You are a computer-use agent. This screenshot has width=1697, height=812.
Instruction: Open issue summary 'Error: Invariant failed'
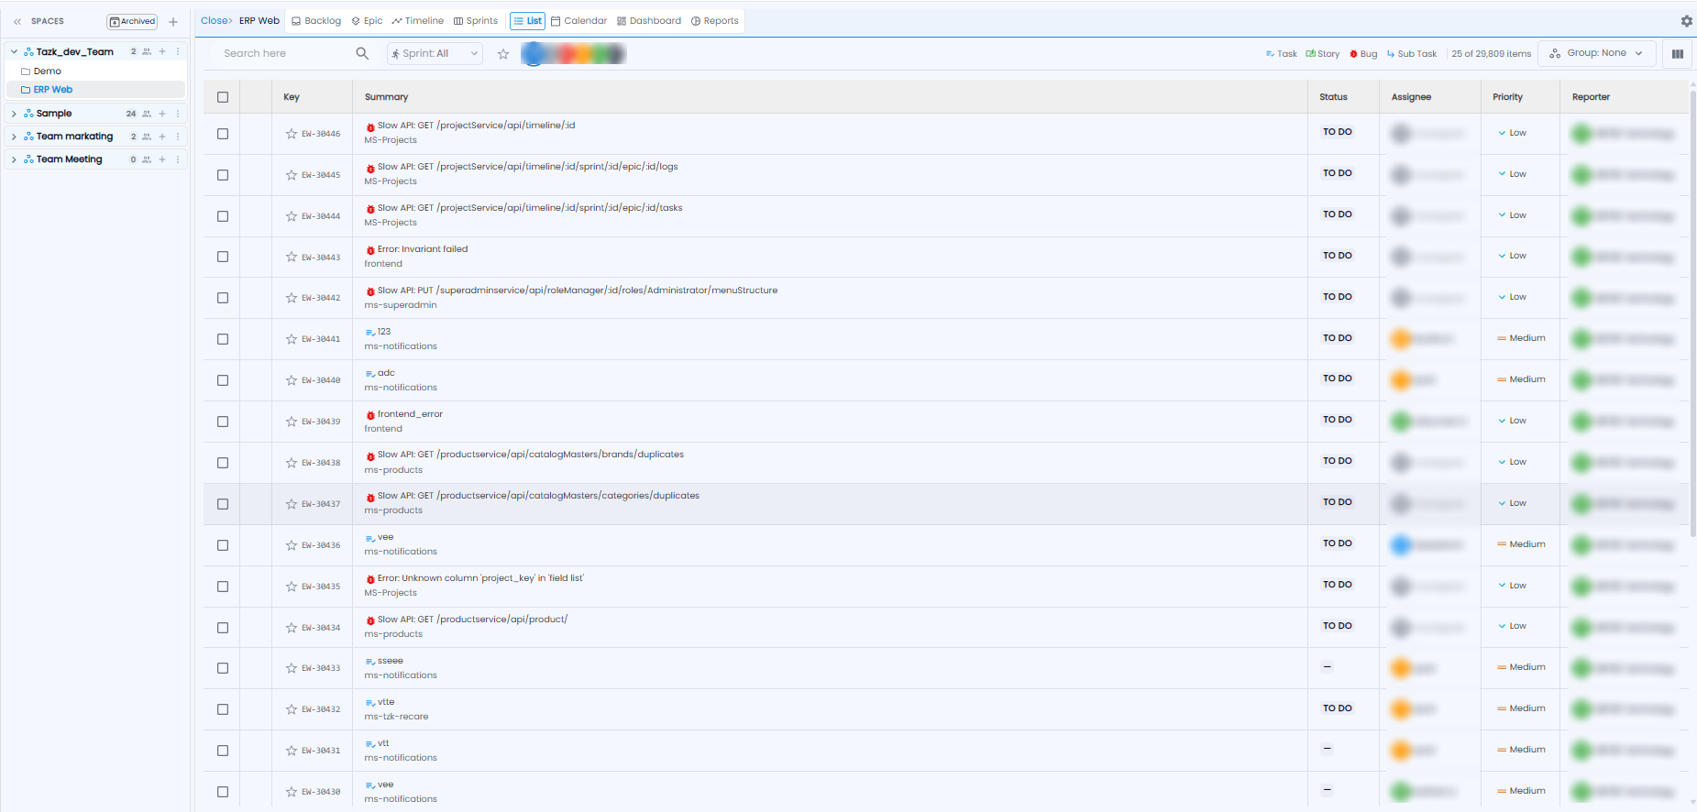point(423,249)
